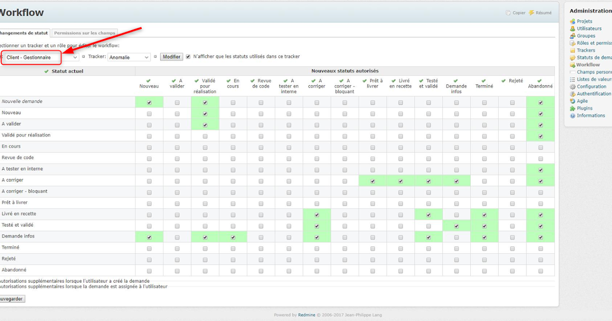The width and height of the screenshot is (612, 321).
Task: Select Groupes in the sidebar
Action: [587, 36]
